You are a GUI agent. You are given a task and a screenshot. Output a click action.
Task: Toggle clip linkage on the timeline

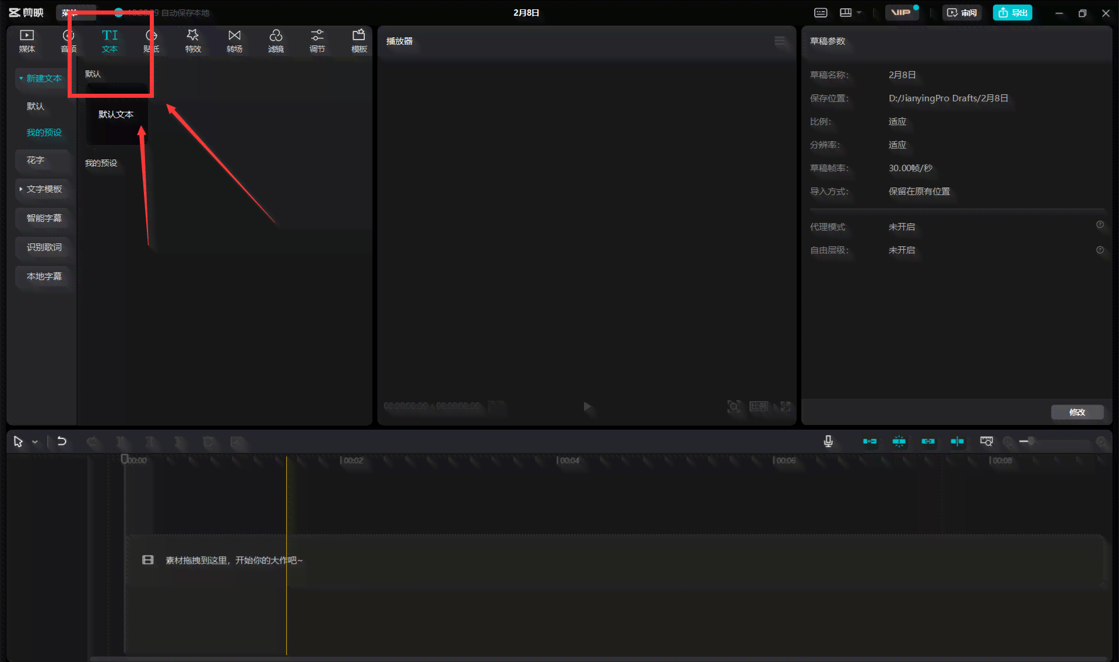pos(928,442)
